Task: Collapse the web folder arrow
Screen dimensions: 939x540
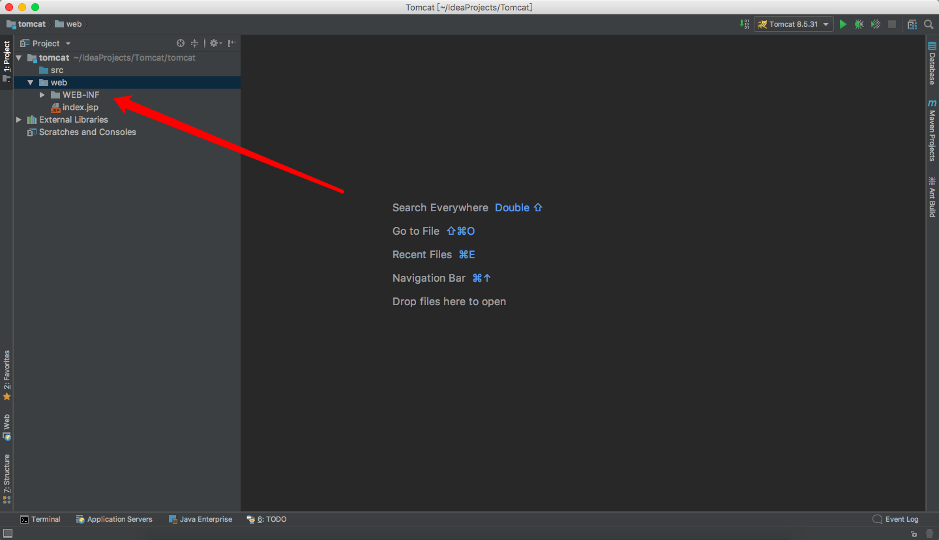Action: point(30,82)
